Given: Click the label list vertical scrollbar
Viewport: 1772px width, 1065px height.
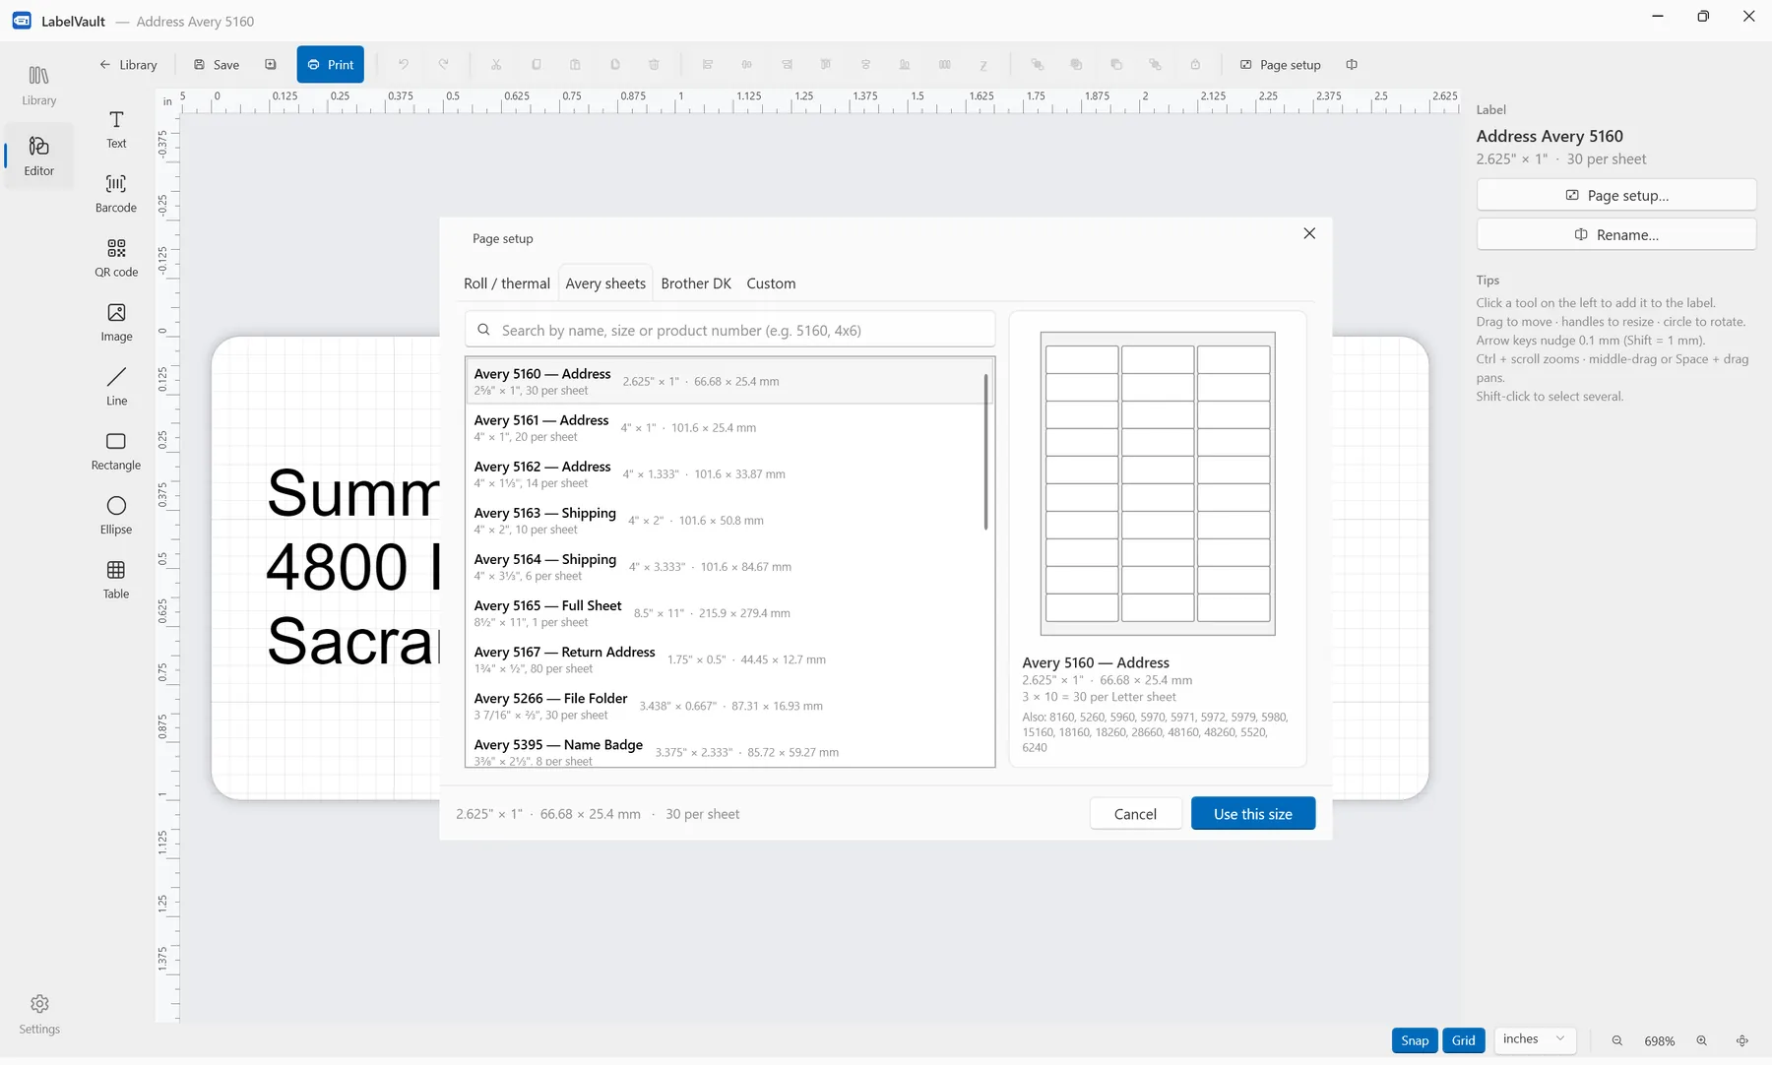Looking at the screenshot, I should [985, 451].
